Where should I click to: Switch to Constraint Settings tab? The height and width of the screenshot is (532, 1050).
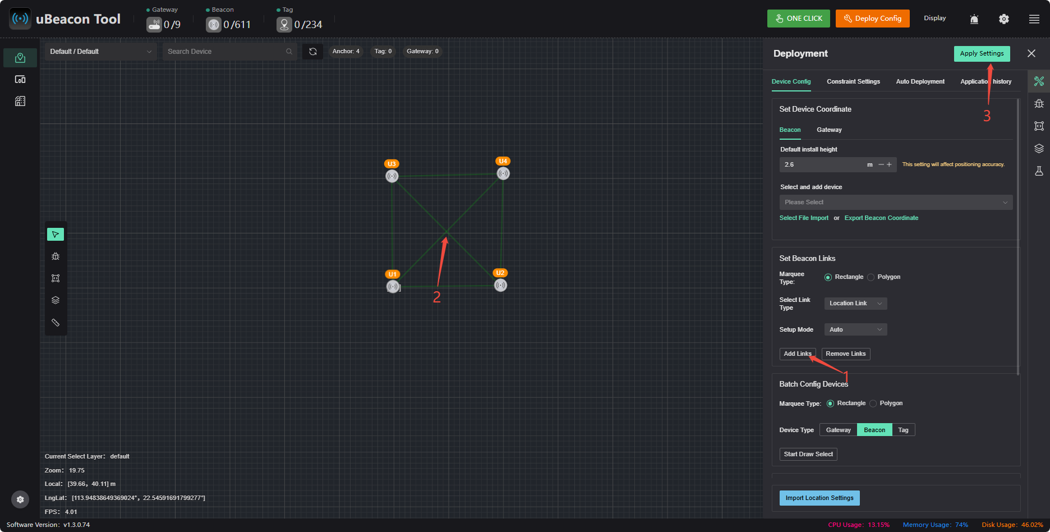click(853, 81)
